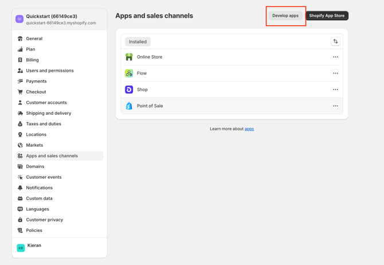Click the Customer privacy lock icon
The image size is (384, 265).
click(20, 220)
